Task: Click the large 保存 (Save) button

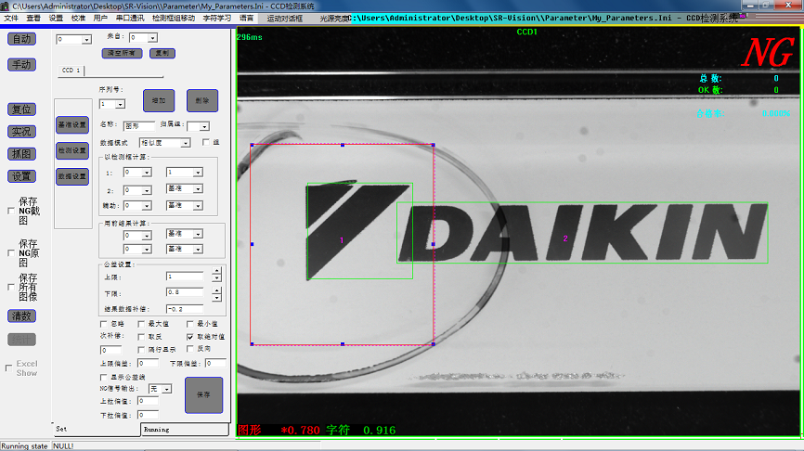Action: pos(203,394)
